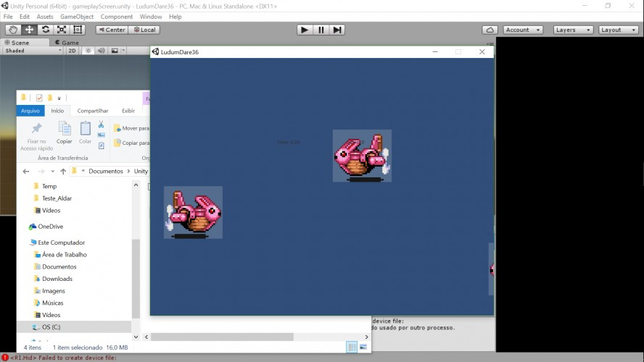The width and height of the screenshot is (644, 362).
Task: Open the Edit menu in Unity
Action: 25,17
